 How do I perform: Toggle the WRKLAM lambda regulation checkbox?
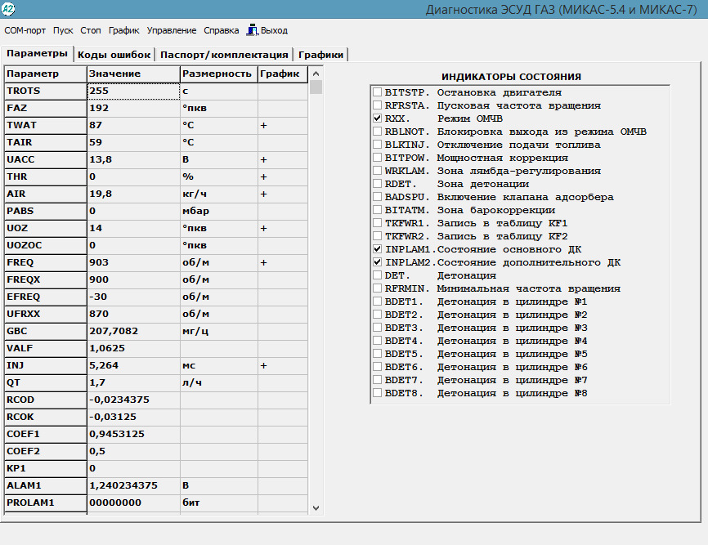coord(378,171)
